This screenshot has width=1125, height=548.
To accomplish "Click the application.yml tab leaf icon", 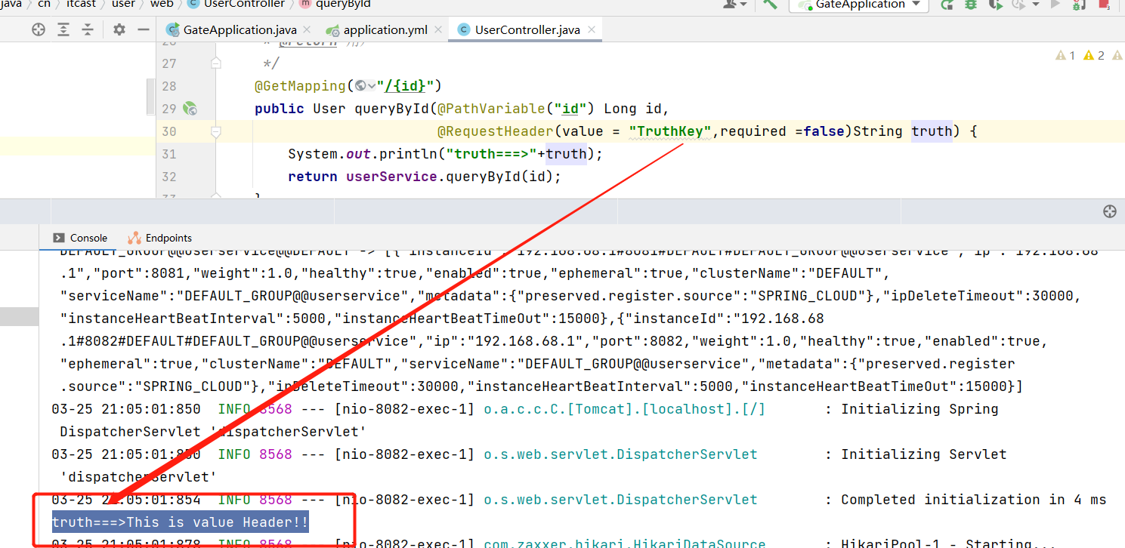I will [x=332, y=30].
